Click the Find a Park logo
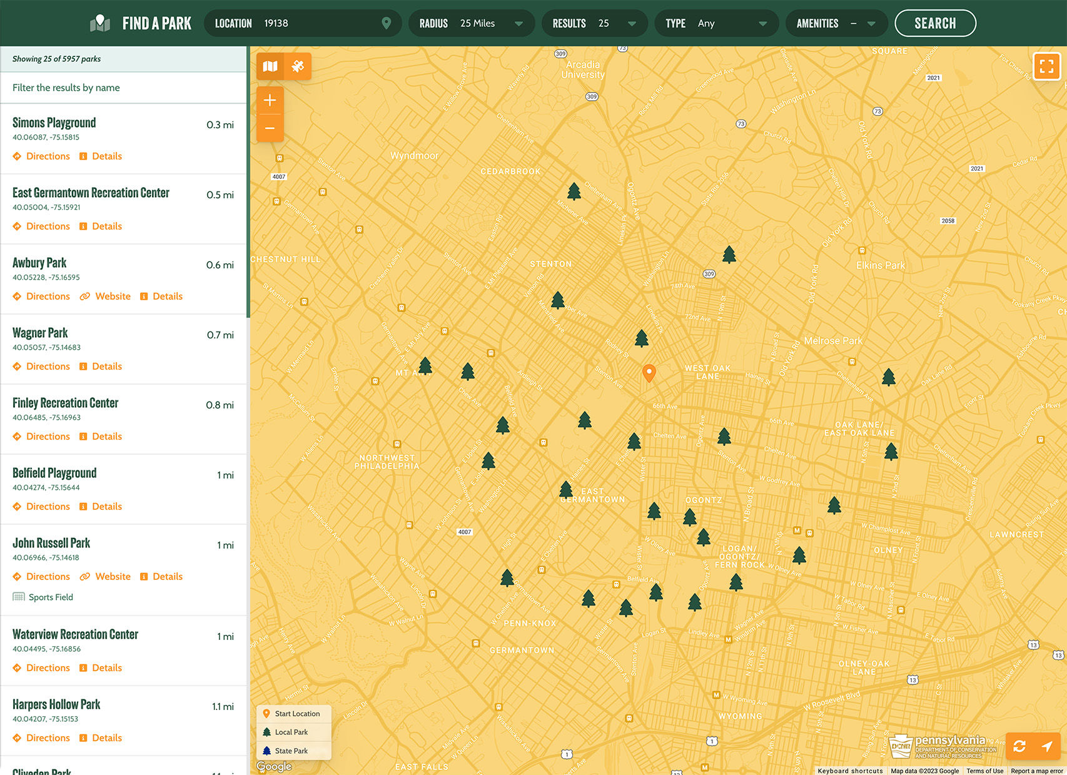The height and width of the screenshot is (775, 1067). [x=141, y=23]
